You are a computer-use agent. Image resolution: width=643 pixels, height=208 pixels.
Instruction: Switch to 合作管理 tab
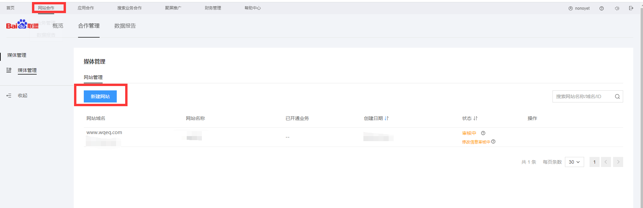click(x=89, y=26)
